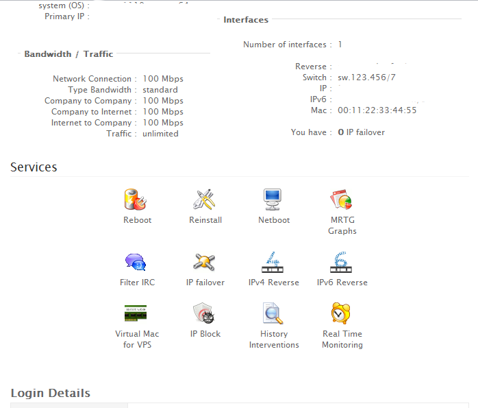Open the Real Time Monitoring clock icon

(342, 313)
